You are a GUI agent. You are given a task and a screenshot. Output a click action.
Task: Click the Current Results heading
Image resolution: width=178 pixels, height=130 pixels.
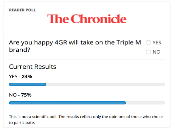click(x=33, y=67)
